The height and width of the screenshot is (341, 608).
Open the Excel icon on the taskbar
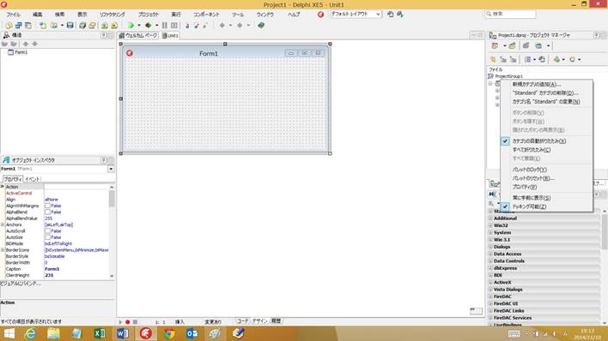(x=100, y=333)
